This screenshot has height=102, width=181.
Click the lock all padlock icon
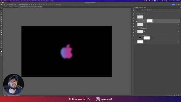(x=144, y=14)
